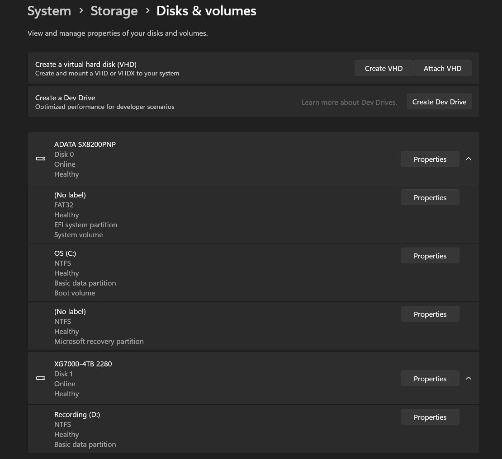Select the Recording (D:) volume entry
502x459 pixels.
pos(254,429)
